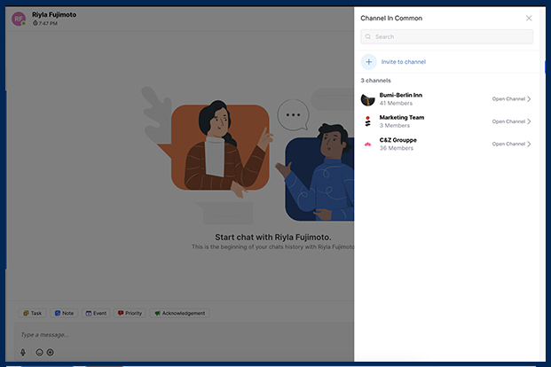Create an Event from the message toolbar

click(x=96, y=313)
